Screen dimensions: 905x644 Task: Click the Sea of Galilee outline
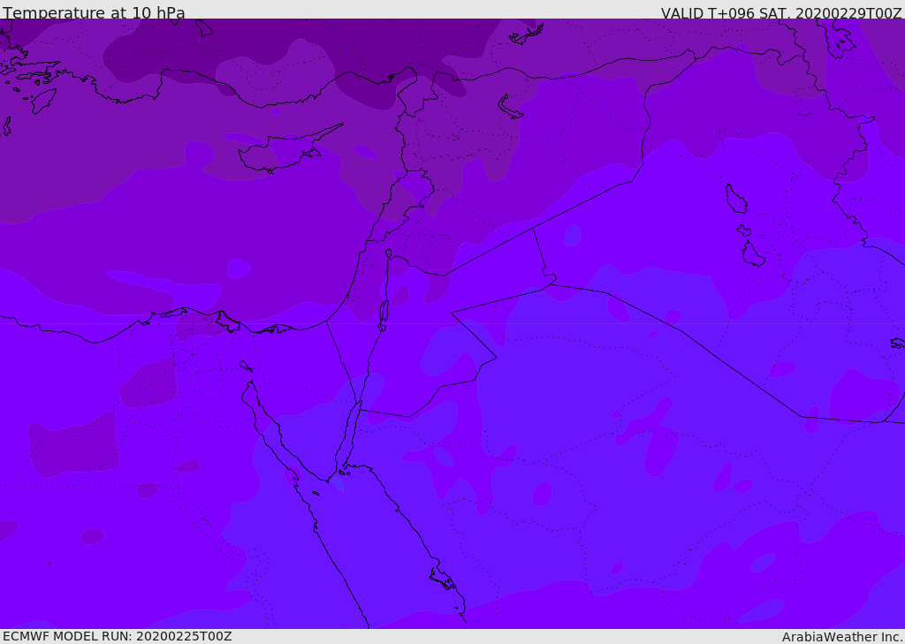[388, 254]
